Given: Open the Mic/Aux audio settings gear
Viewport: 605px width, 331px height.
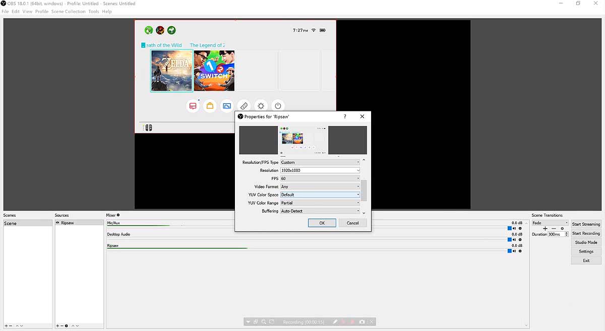Looking at the screenshot, I should 520,229.
